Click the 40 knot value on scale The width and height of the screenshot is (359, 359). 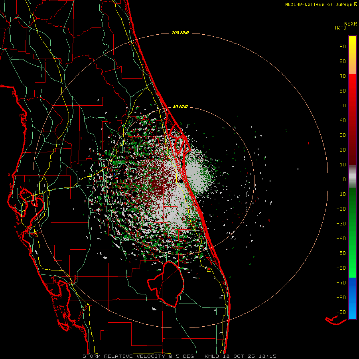tap(343, 120)
